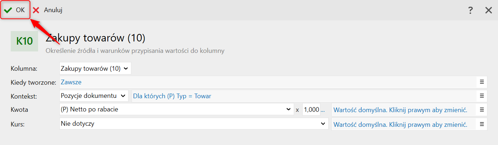
Task: Close the dialog with the X icon
Action: click(488, 10)
